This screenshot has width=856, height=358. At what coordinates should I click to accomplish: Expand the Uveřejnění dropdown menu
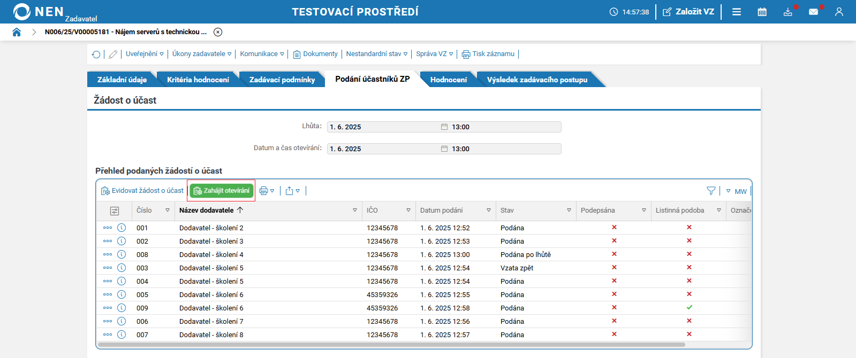pyautogui.click(x=145, y=54)
